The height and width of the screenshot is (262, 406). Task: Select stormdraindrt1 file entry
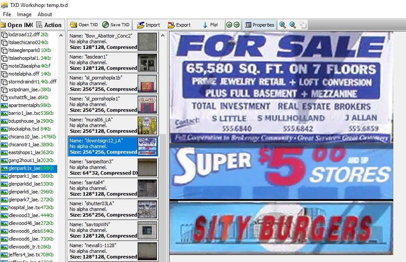(x=29, y=82)
